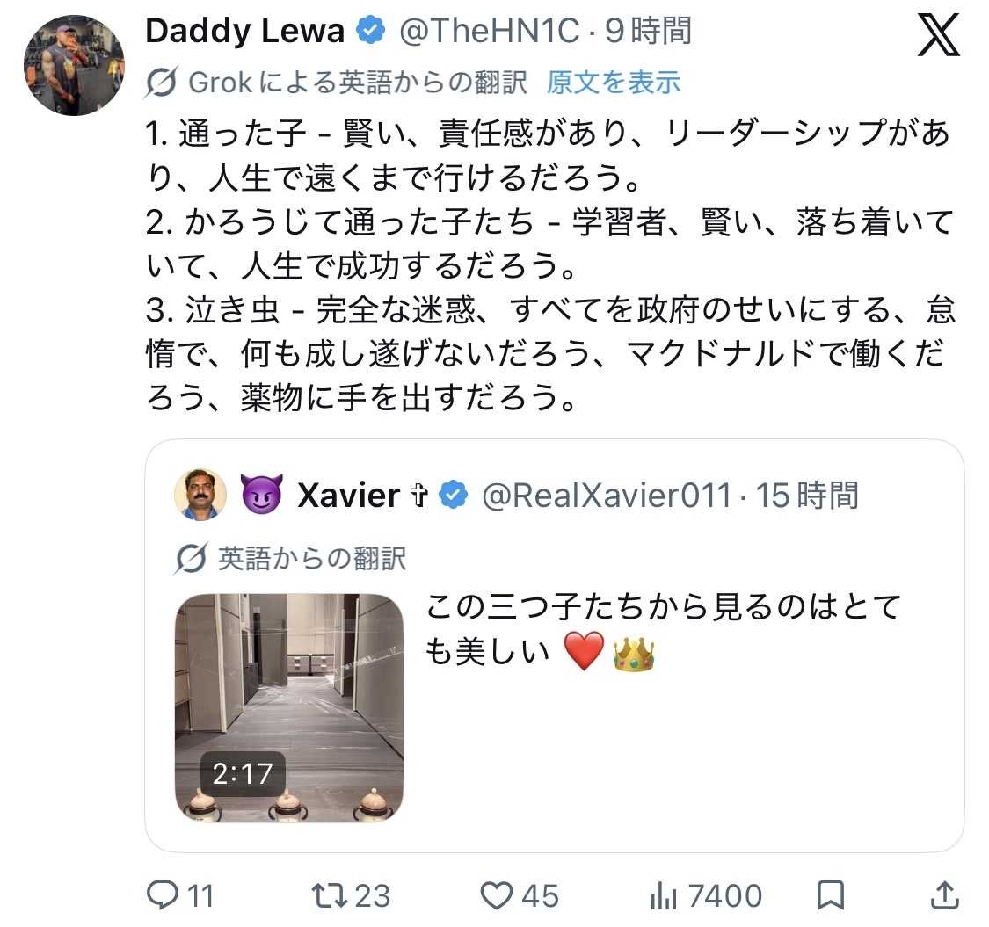Click 原文を表示 link
Viewport: 989px width, 927px height.
click(613, 83)
